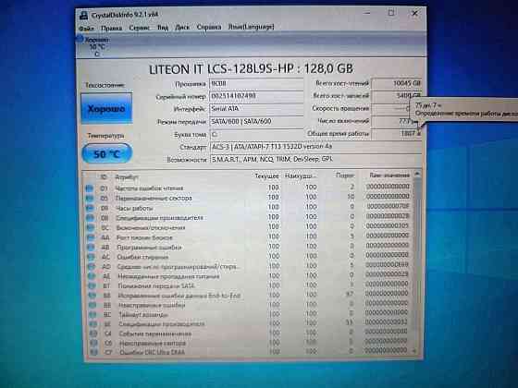518x388 pixels.
Task: Open the Правка menu
Action: [111, 28]
